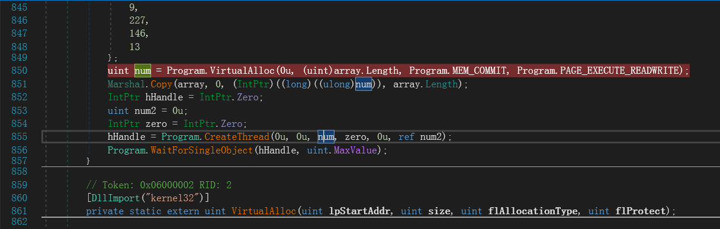720x229 pixels.
Task: Click the highlighted 'num' variable on line 850
Action: tap(142, 71)
